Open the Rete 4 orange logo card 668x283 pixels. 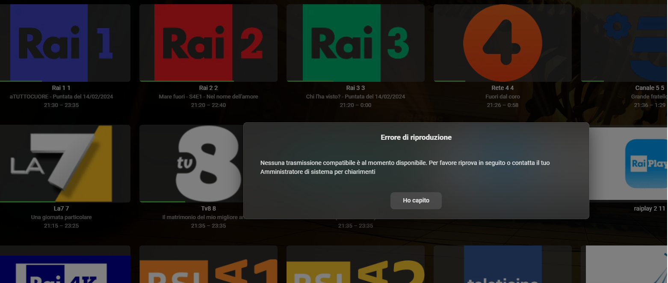coord(502,43)
